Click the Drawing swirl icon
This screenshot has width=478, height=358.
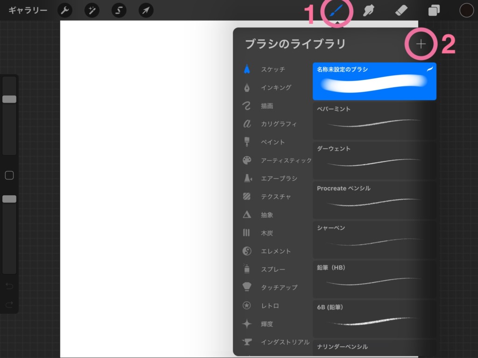tap(246, 106)
